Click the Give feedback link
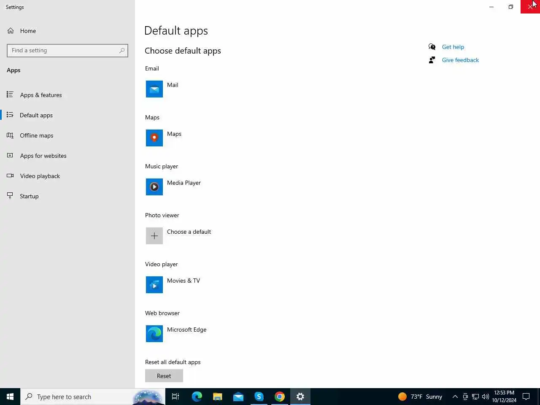Image resolution: width=540 pixels, height=405 pixels. click(x=460, y=60)
